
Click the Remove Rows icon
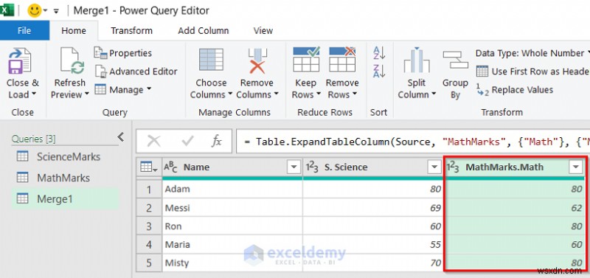click(342, 60)
